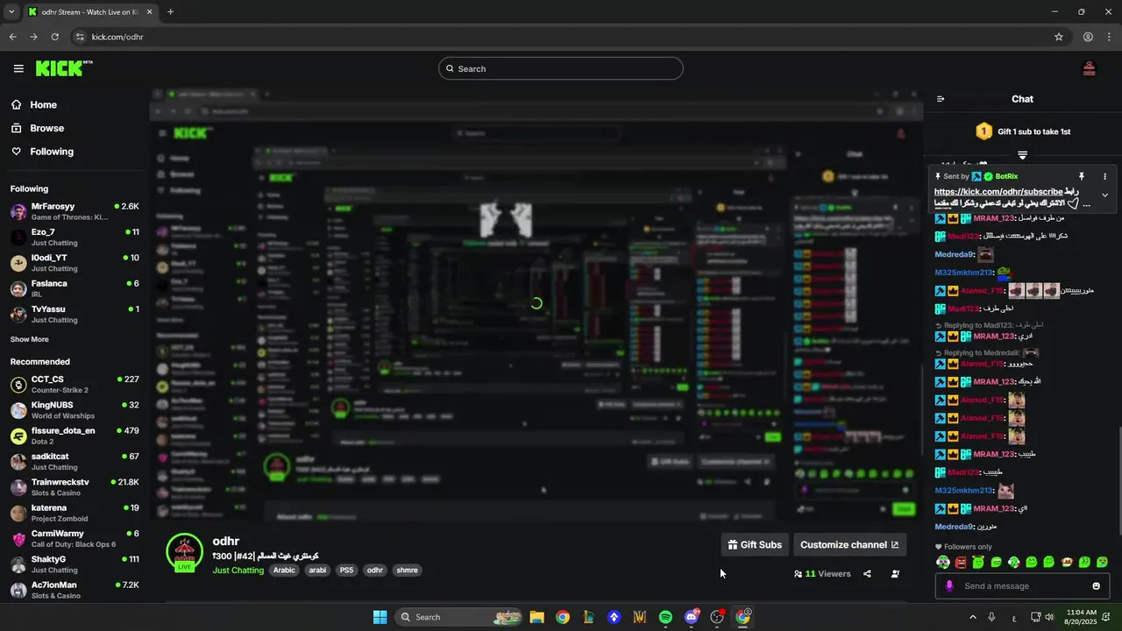This screenshot has width=1122, height=631.
Task: Expand following list with Show More
Action: click(30, 339)
